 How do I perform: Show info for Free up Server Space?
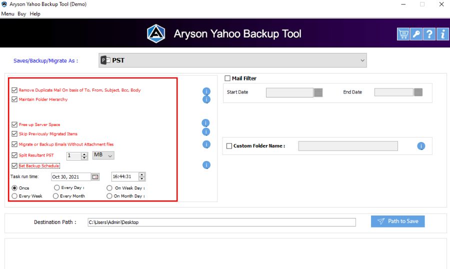pos(205,123)
